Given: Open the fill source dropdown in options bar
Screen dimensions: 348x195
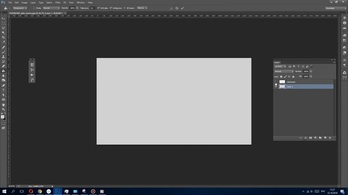Looking at the screenshot, I should (20, 8).
